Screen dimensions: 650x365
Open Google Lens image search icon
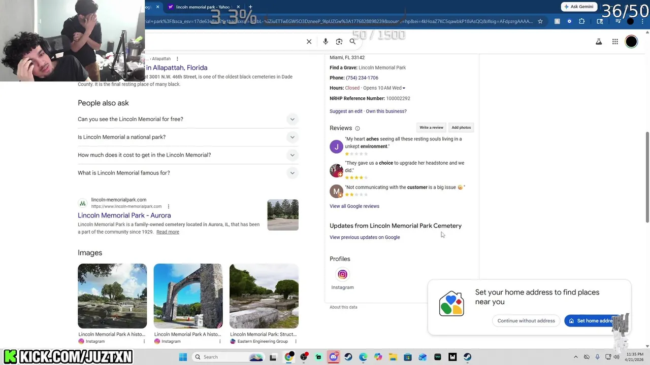click(339, 42)
